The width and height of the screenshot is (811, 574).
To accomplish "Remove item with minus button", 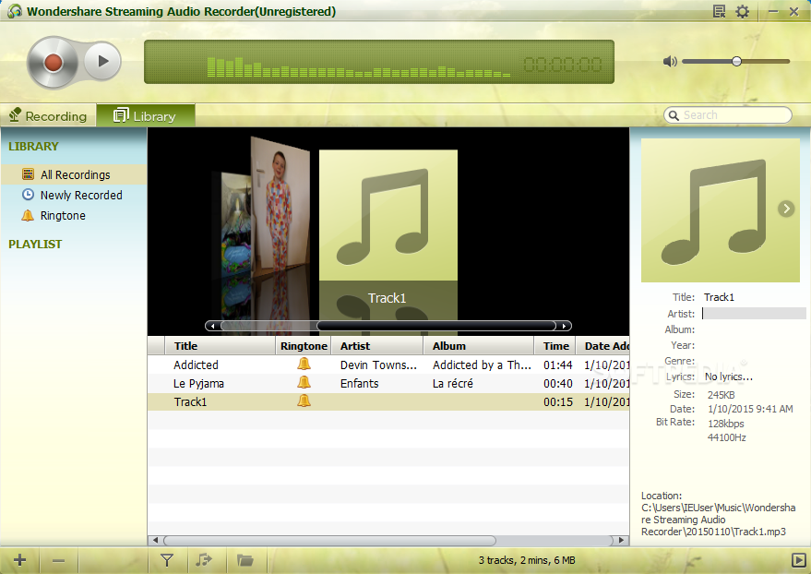I will pos(58,560).
